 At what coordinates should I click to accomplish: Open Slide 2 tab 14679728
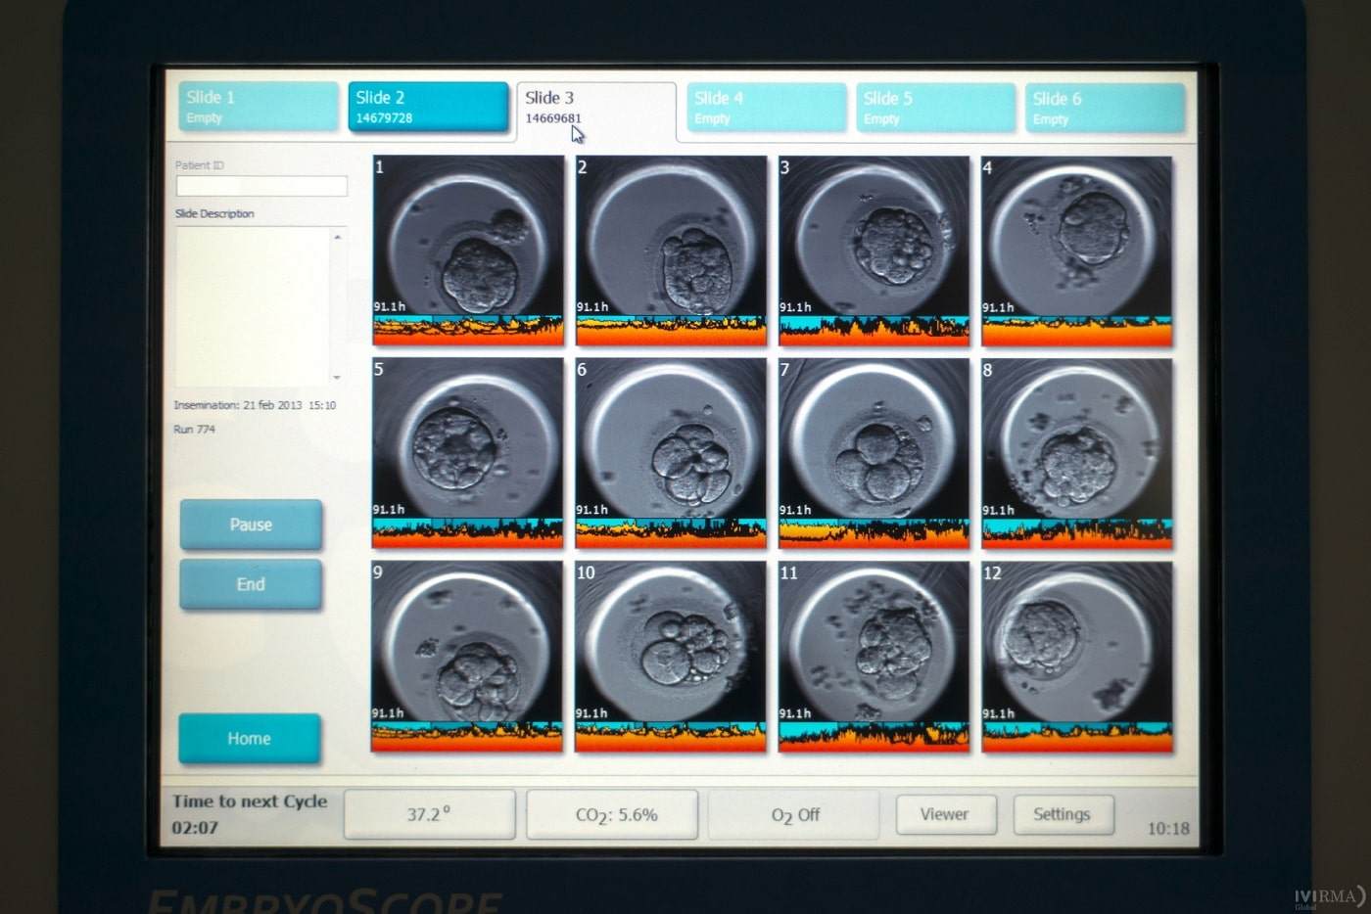[428, 107]
